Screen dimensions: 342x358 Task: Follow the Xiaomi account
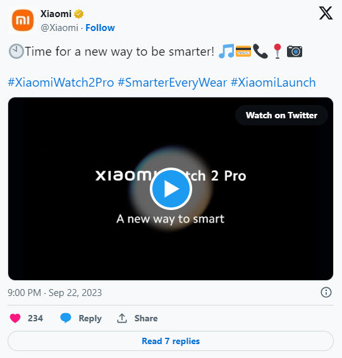click(x=100, y=28)
